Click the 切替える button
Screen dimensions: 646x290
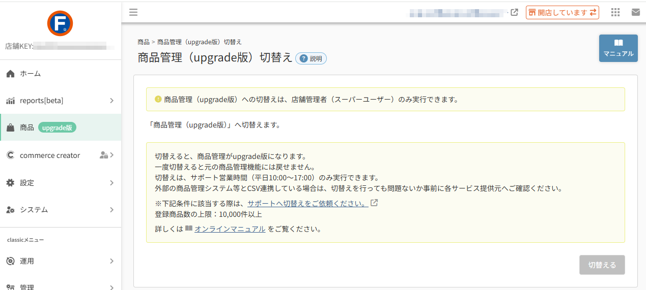click(x=602, y=265)
